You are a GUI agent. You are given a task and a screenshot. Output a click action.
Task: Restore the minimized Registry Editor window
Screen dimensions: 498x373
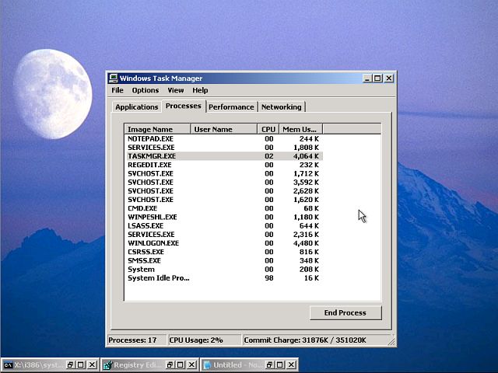(x=170, y=364)
